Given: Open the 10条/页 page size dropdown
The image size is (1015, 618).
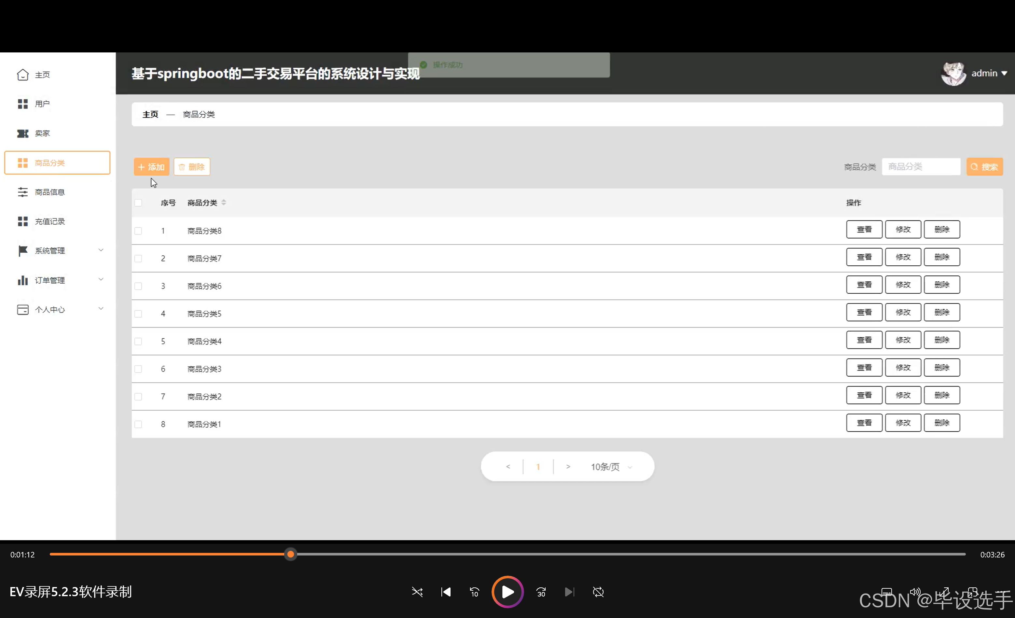Looking at the screenshot, I should [x=611, y=467].
